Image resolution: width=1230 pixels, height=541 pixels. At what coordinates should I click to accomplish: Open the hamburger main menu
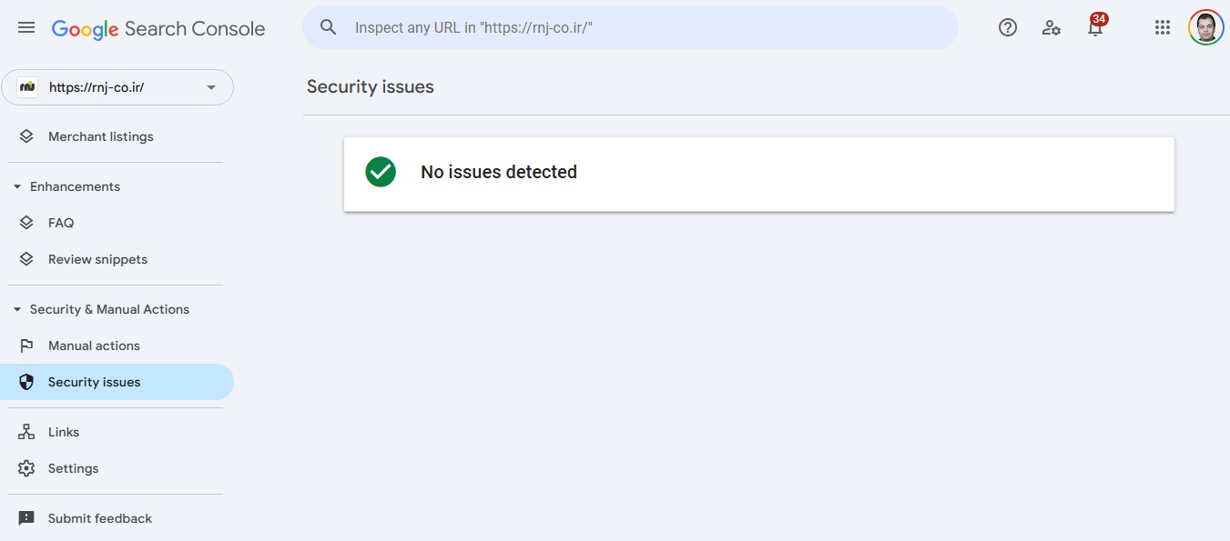pyautogui.click(x=26, y=28)
